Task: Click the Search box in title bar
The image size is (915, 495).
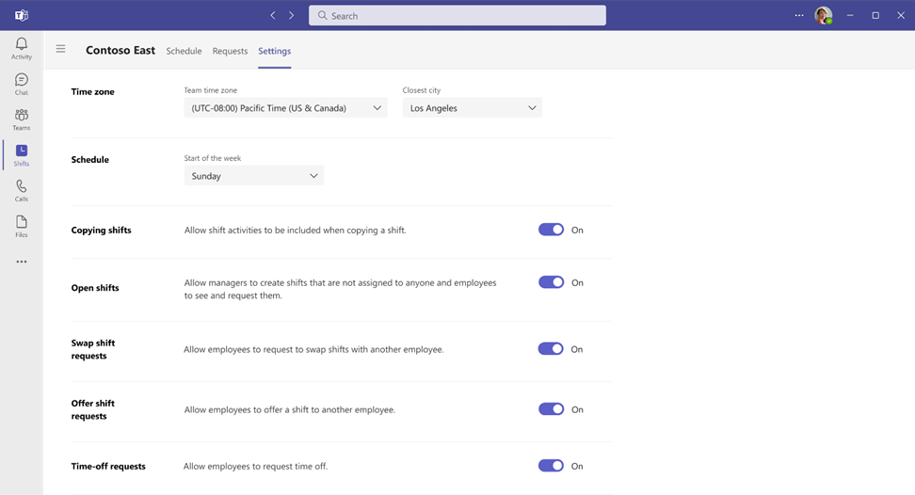Action: coord(457,15)
